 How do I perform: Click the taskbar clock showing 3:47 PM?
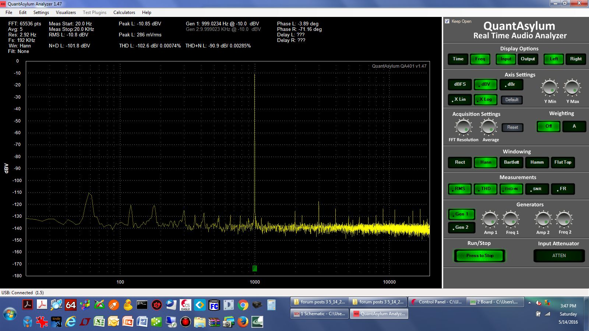coord(568,306)
